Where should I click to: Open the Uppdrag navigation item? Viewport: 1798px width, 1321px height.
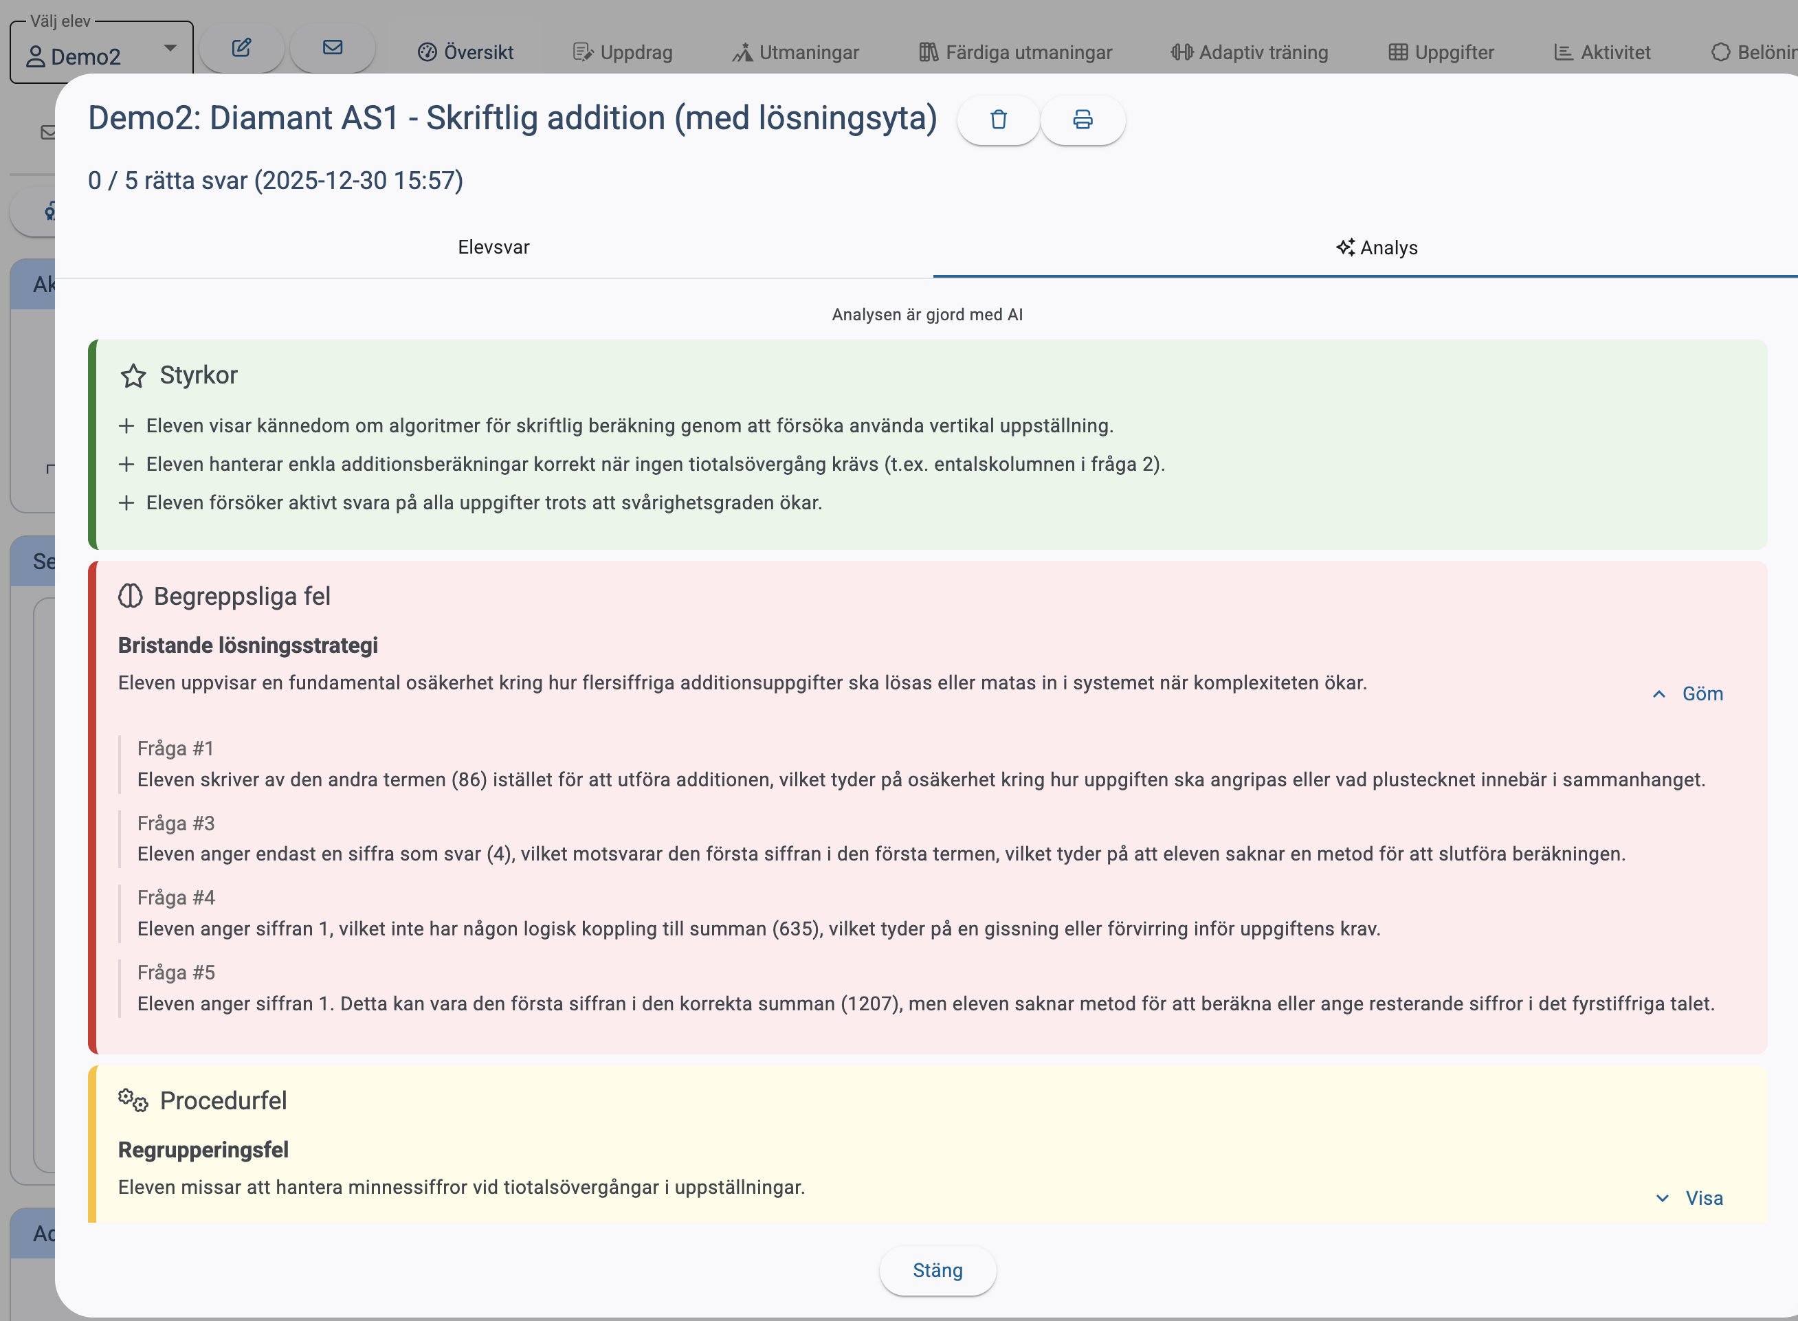(623, 53)
